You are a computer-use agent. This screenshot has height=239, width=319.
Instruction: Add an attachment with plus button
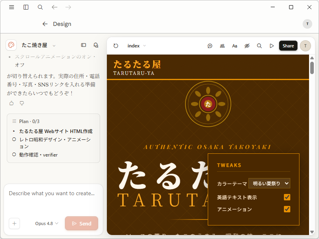(14, 223)
